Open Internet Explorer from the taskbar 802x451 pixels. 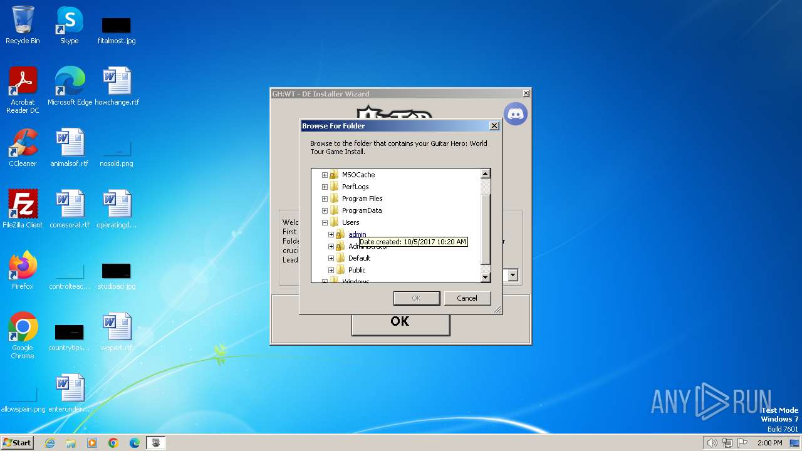click(x=49, y=443)
